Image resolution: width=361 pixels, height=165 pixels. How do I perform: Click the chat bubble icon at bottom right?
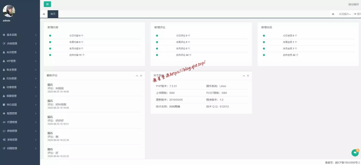(355, 153)
